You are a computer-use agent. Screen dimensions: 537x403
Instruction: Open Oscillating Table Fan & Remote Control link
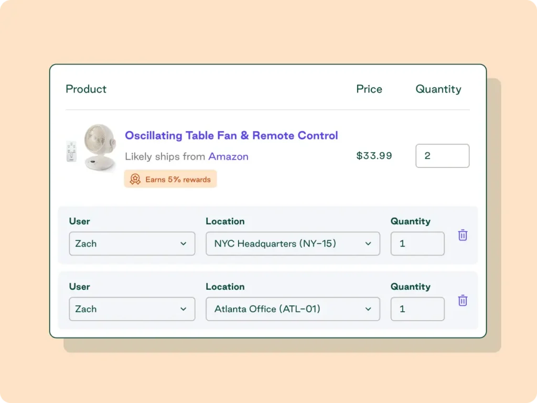click(x=231, y=135)
